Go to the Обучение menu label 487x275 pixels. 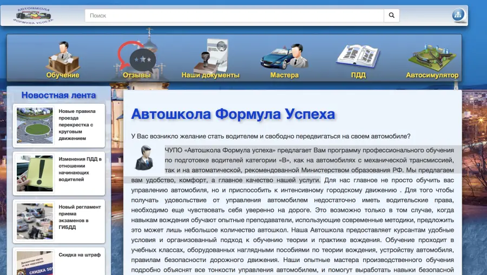[x=63, y=75]
